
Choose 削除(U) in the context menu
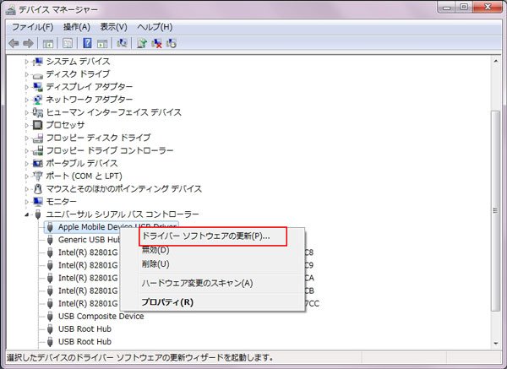212,264
